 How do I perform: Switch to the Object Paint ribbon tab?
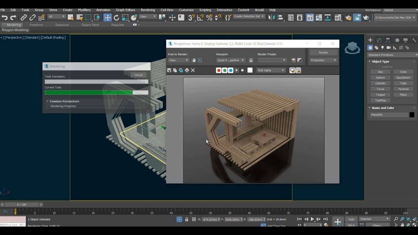click(90, 25)
